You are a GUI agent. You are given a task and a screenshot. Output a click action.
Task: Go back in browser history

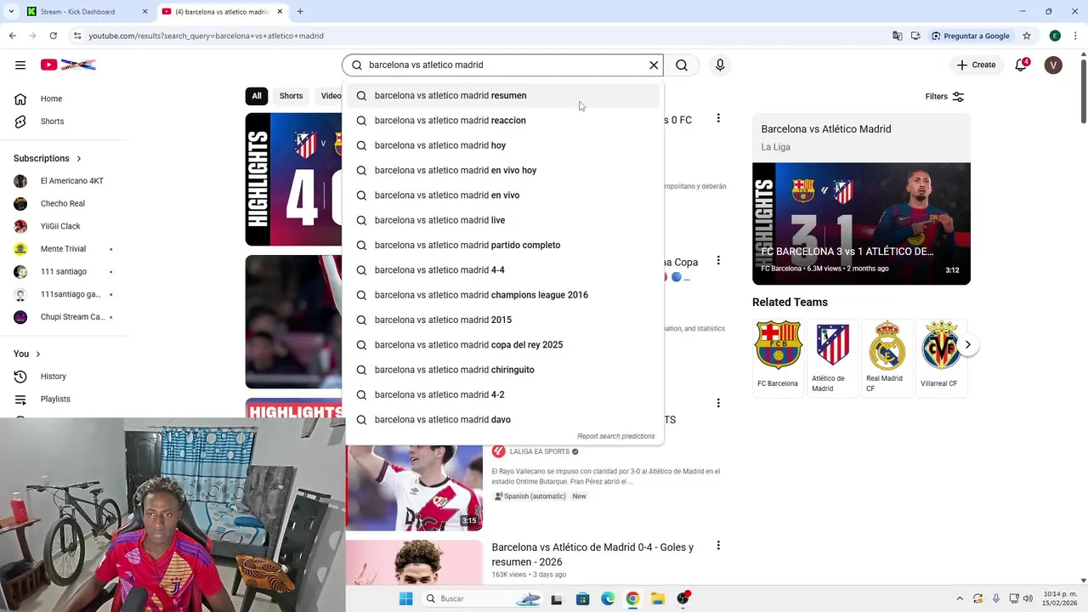[x=12, y=36]
